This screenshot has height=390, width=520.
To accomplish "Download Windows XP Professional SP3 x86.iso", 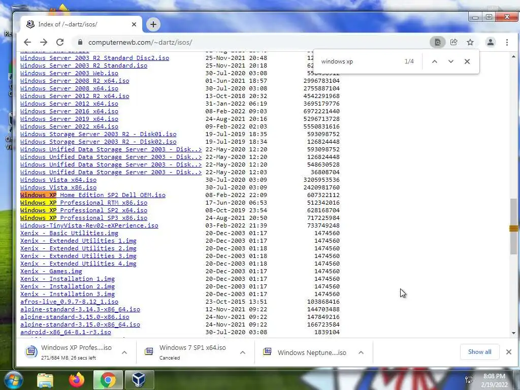I will tap(84, 218).
